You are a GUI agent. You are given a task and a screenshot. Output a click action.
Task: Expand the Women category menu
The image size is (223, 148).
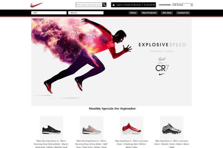point(86,13)
